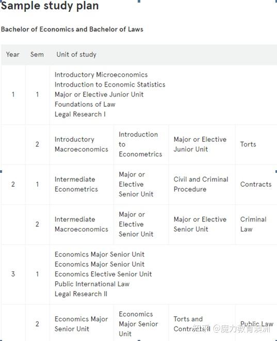Screen dimensions: 277x341
Task: Select the Introductory Macroeconomics cell
Action: point(82,144)
